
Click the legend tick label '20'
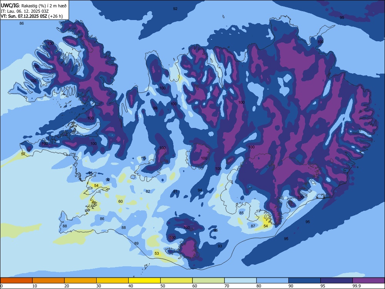click(x=67, y=286)
